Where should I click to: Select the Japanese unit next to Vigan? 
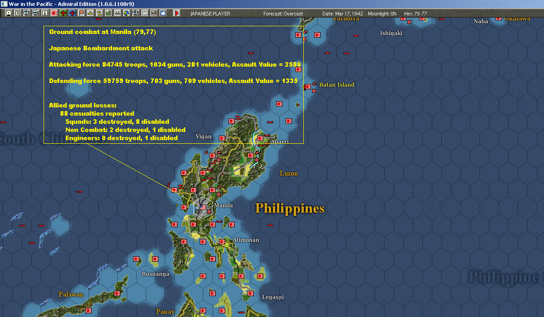click(x=222, y=138)
